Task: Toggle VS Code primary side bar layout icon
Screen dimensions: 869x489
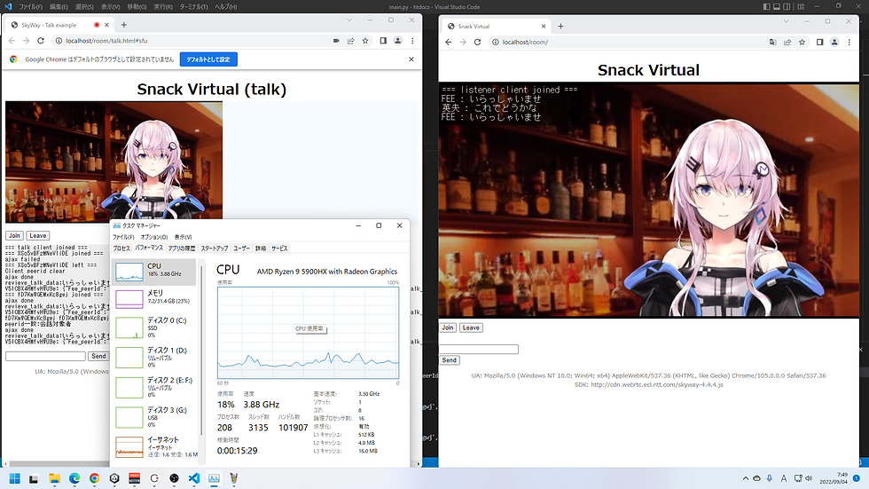Action: [x=766, y=6]
